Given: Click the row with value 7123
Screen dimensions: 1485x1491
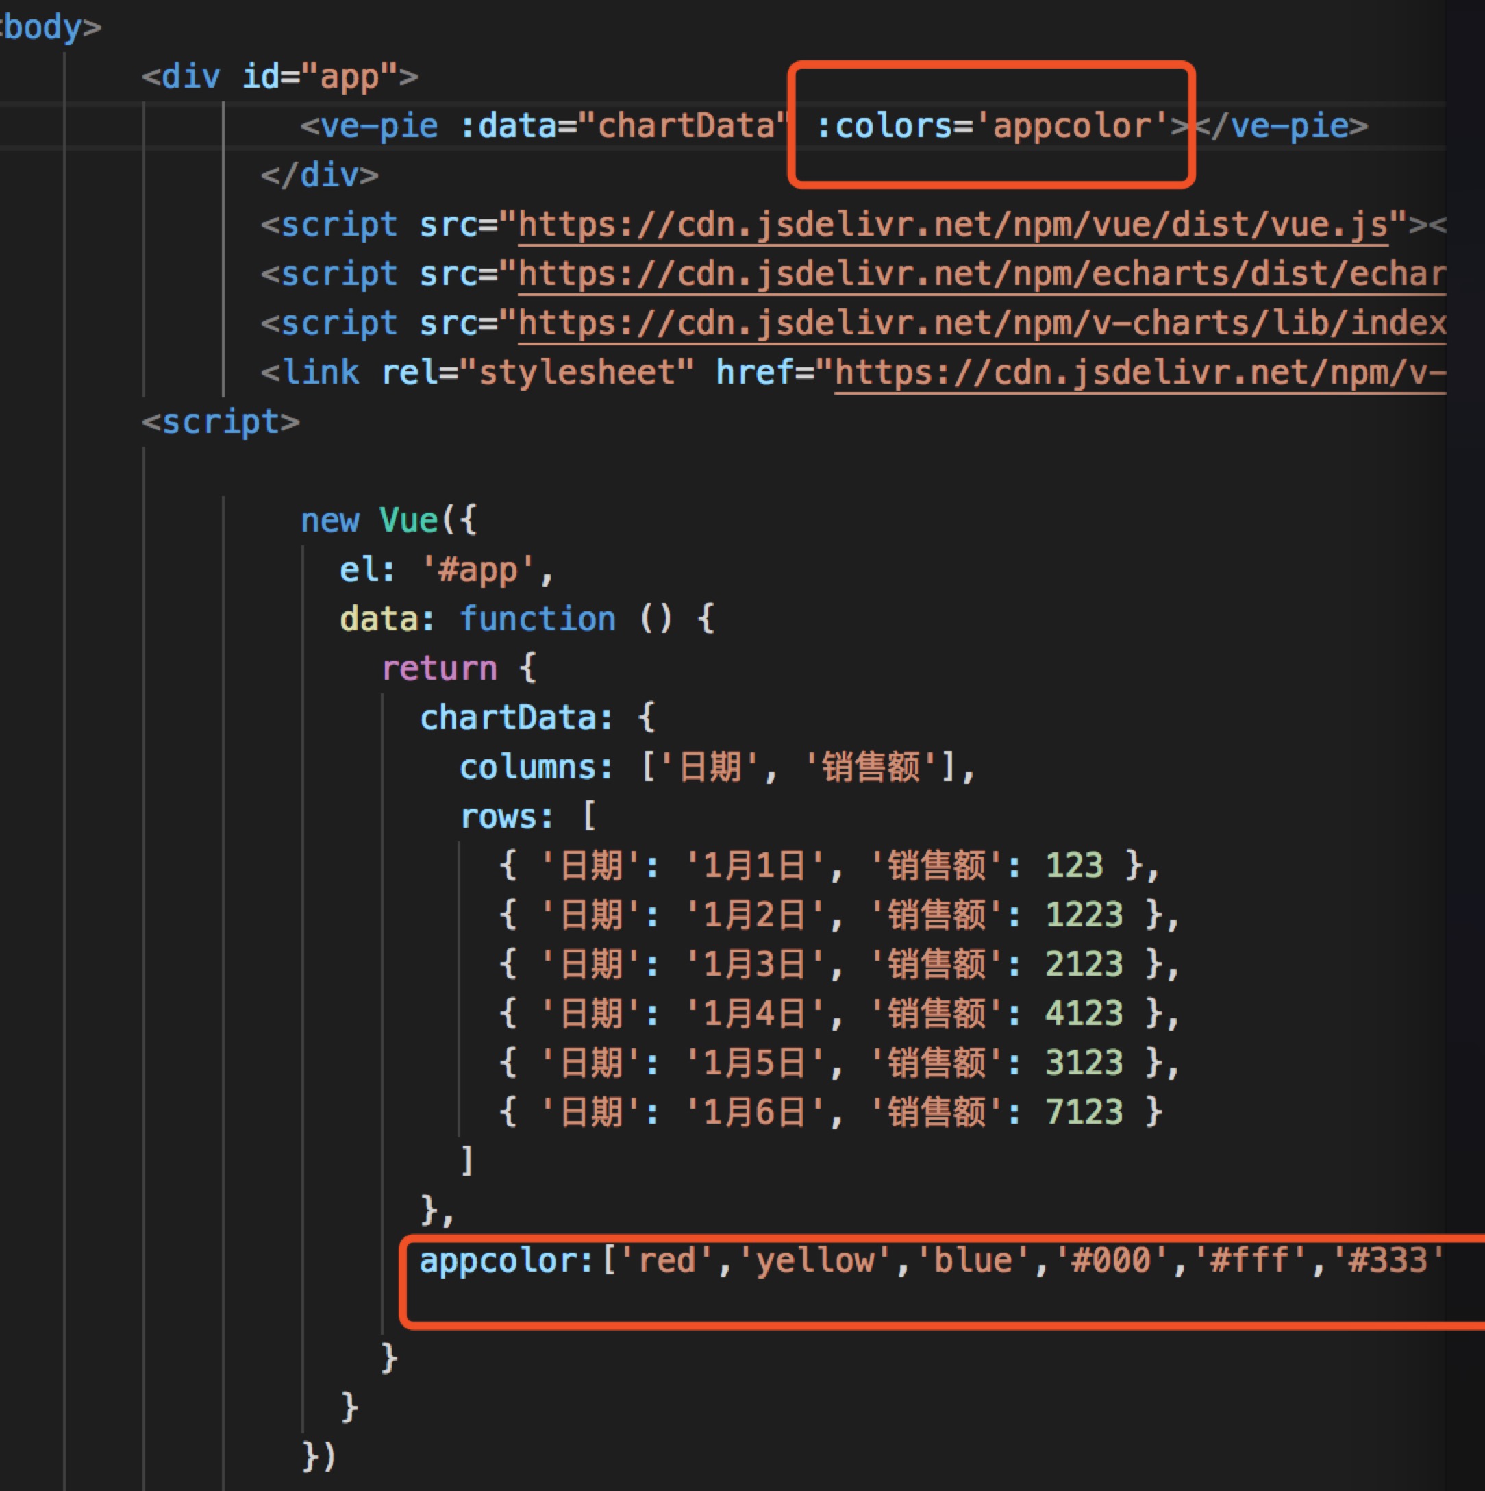Looking at the screenshot, I should click(x=830, y=1113).
